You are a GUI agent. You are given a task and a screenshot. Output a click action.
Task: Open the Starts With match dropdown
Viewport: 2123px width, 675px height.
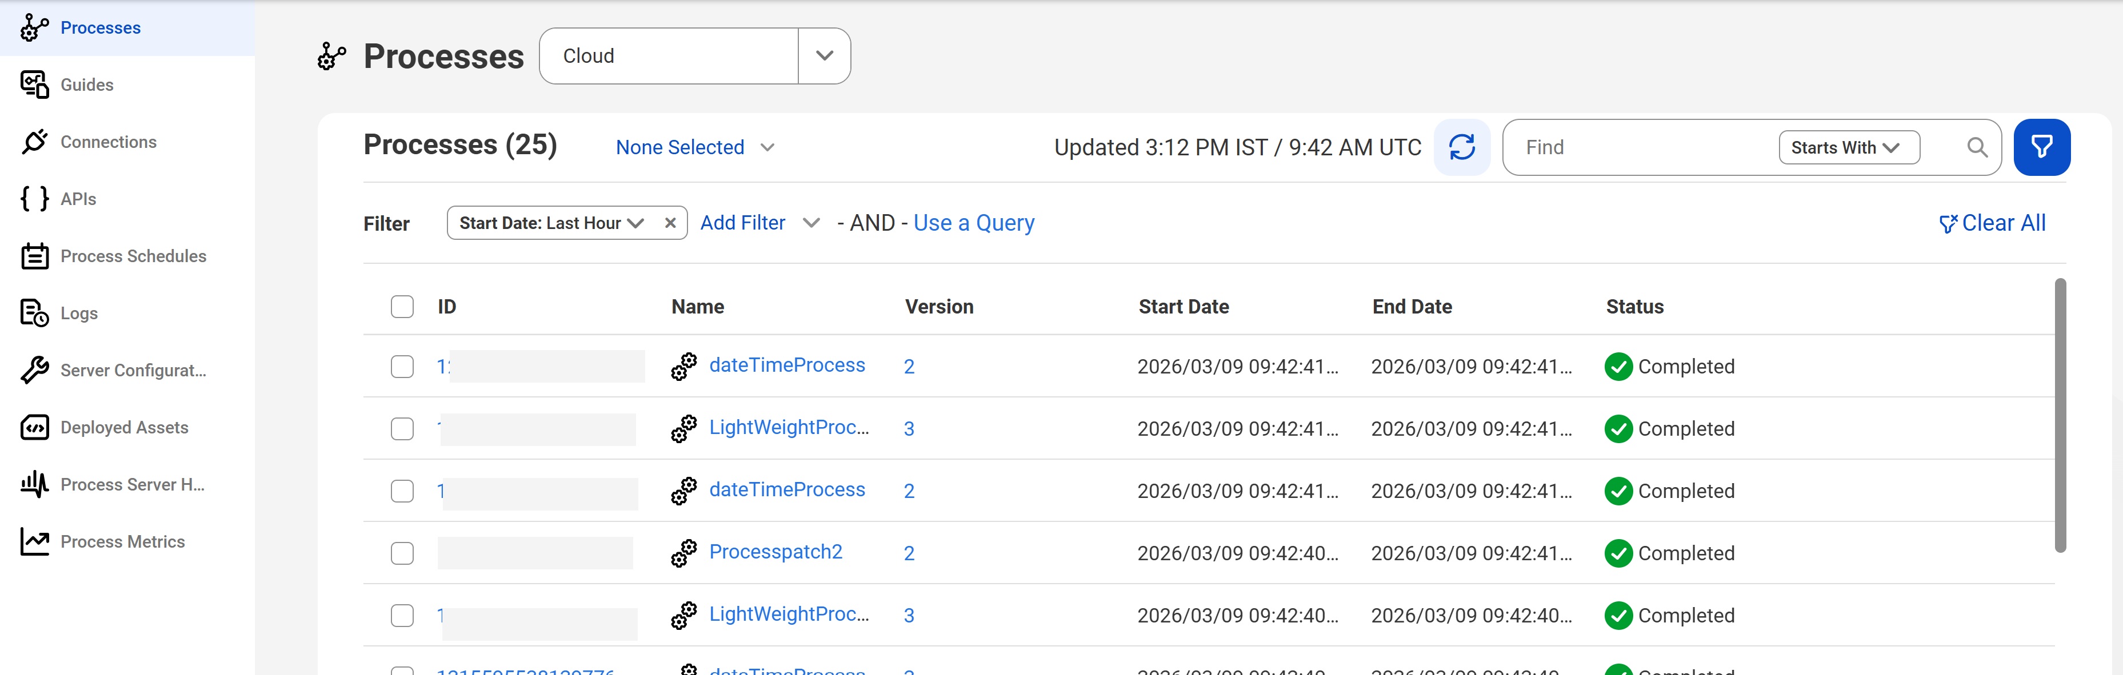pos(1849,147)
